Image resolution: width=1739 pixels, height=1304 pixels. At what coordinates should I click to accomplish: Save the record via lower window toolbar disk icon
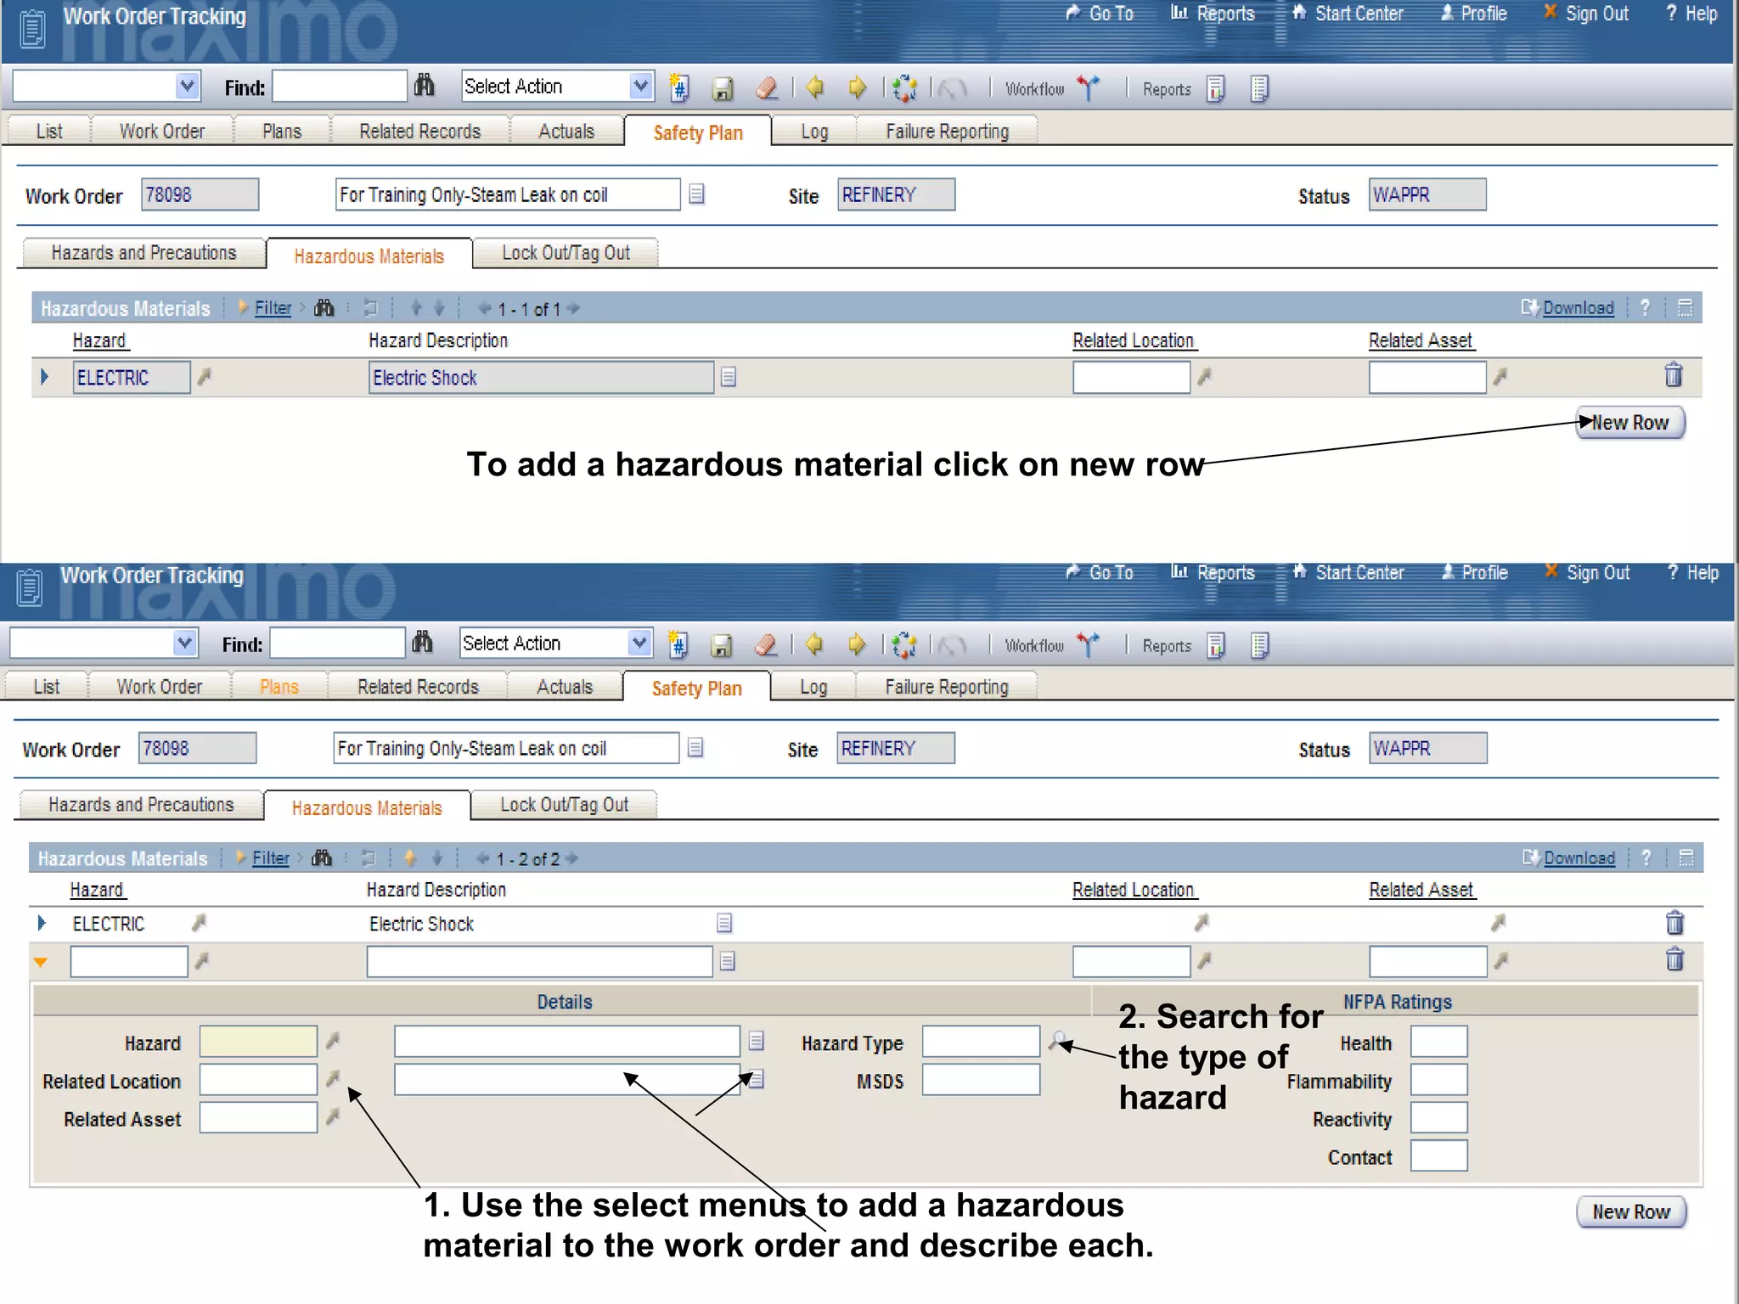[x=721, y=646]
